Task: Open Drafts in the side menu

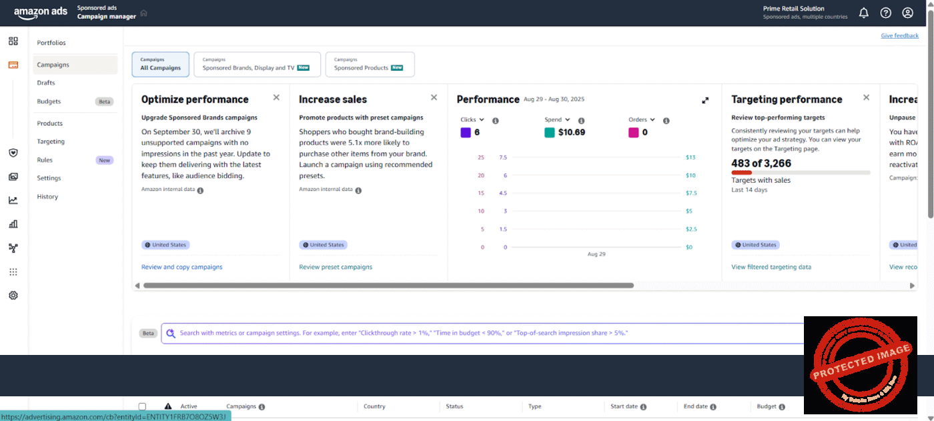Action: pyautogui.click(x=46, y=83)
